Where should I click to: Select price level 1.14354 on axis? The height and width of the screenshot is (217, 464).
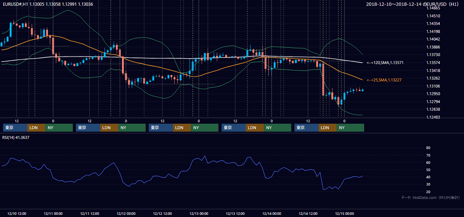[x=433, y=24]
